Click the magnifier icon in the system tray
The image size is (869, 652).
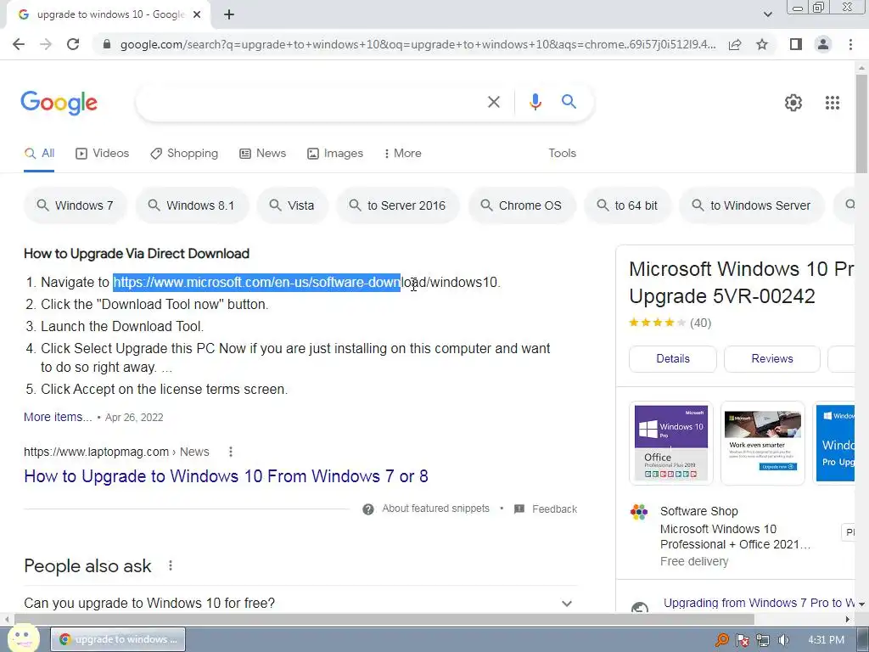point(721,640)
